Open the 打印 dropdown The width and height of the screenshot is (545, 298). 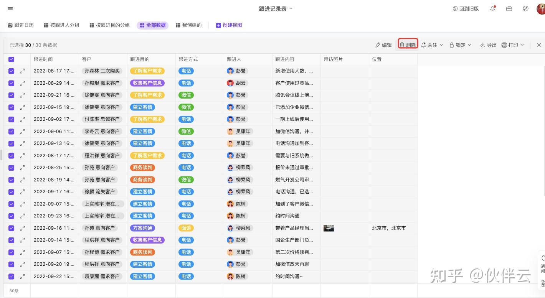point(513,45)
